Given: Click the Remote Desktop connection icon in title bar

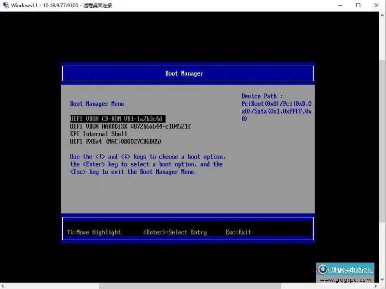Looking at the screenshot, I should click(5, 5).
